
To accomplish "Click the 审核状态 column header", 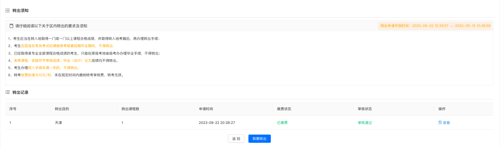I will coord(365,109).
